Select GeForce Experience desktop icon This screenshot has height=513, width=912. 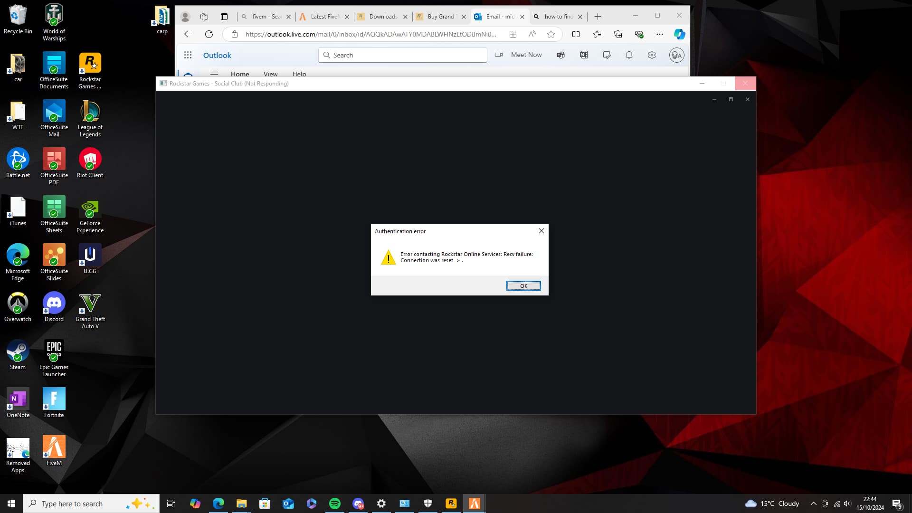click(x=90, y=215)
